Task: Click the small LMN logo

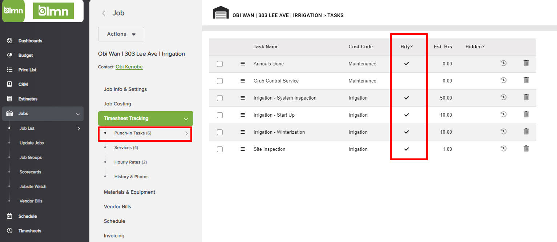Action: coord(13,11)
